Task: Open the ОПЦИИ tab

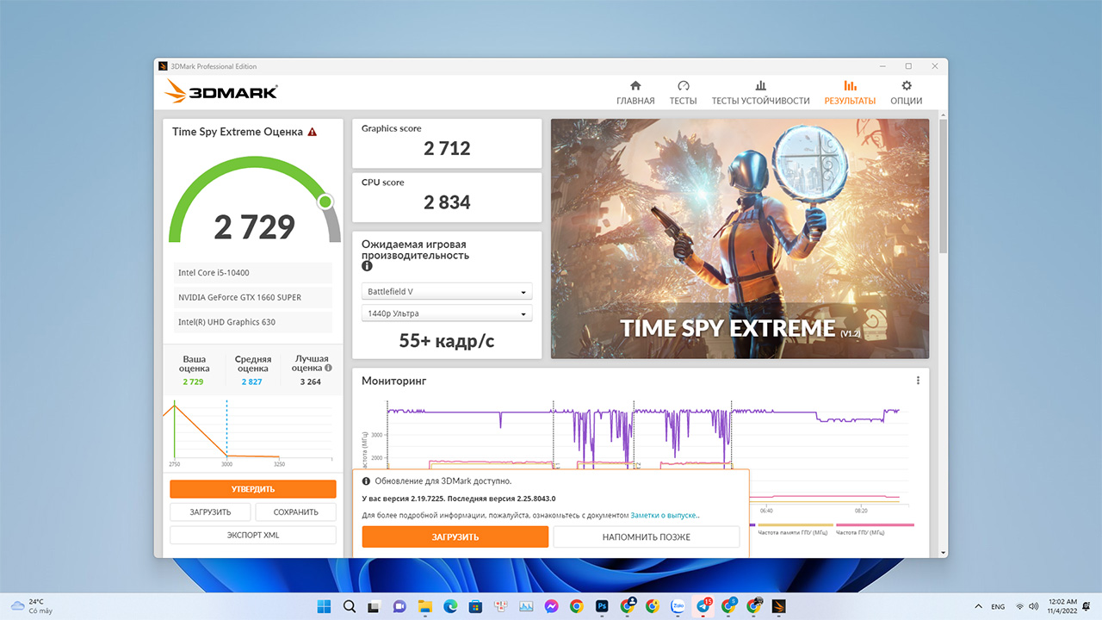Action: pos(906,93)
